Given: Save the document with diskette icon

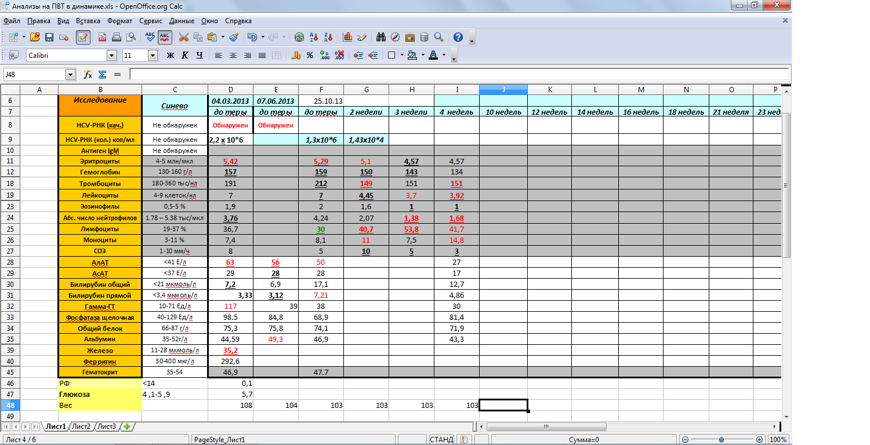Looking at the screenshot, I should tap(49, 37).
